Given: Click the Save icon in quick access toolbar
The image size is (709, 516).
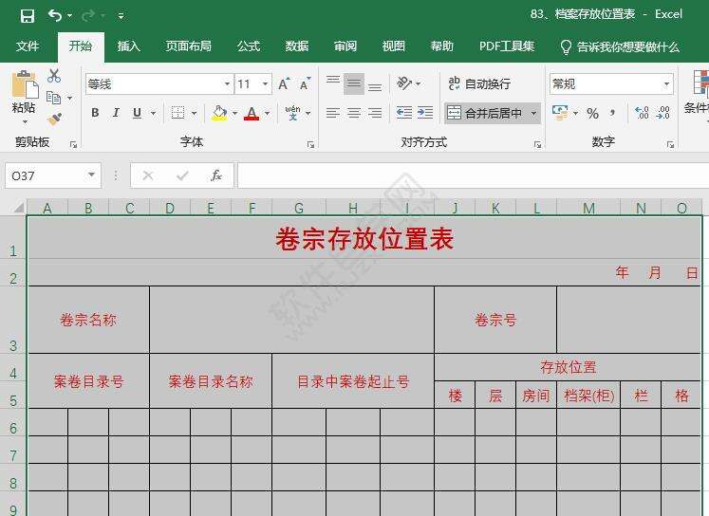Looking at the screenshot, I should pyautogui.click(x=28, y=16).
